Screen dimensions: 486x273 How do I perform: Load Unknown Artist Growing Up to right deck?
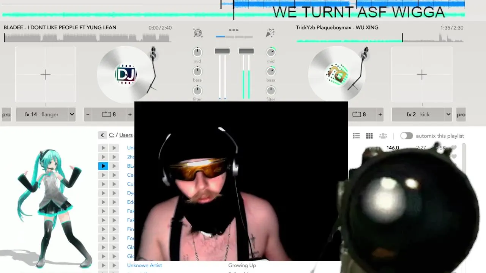(x=114, y=265)
